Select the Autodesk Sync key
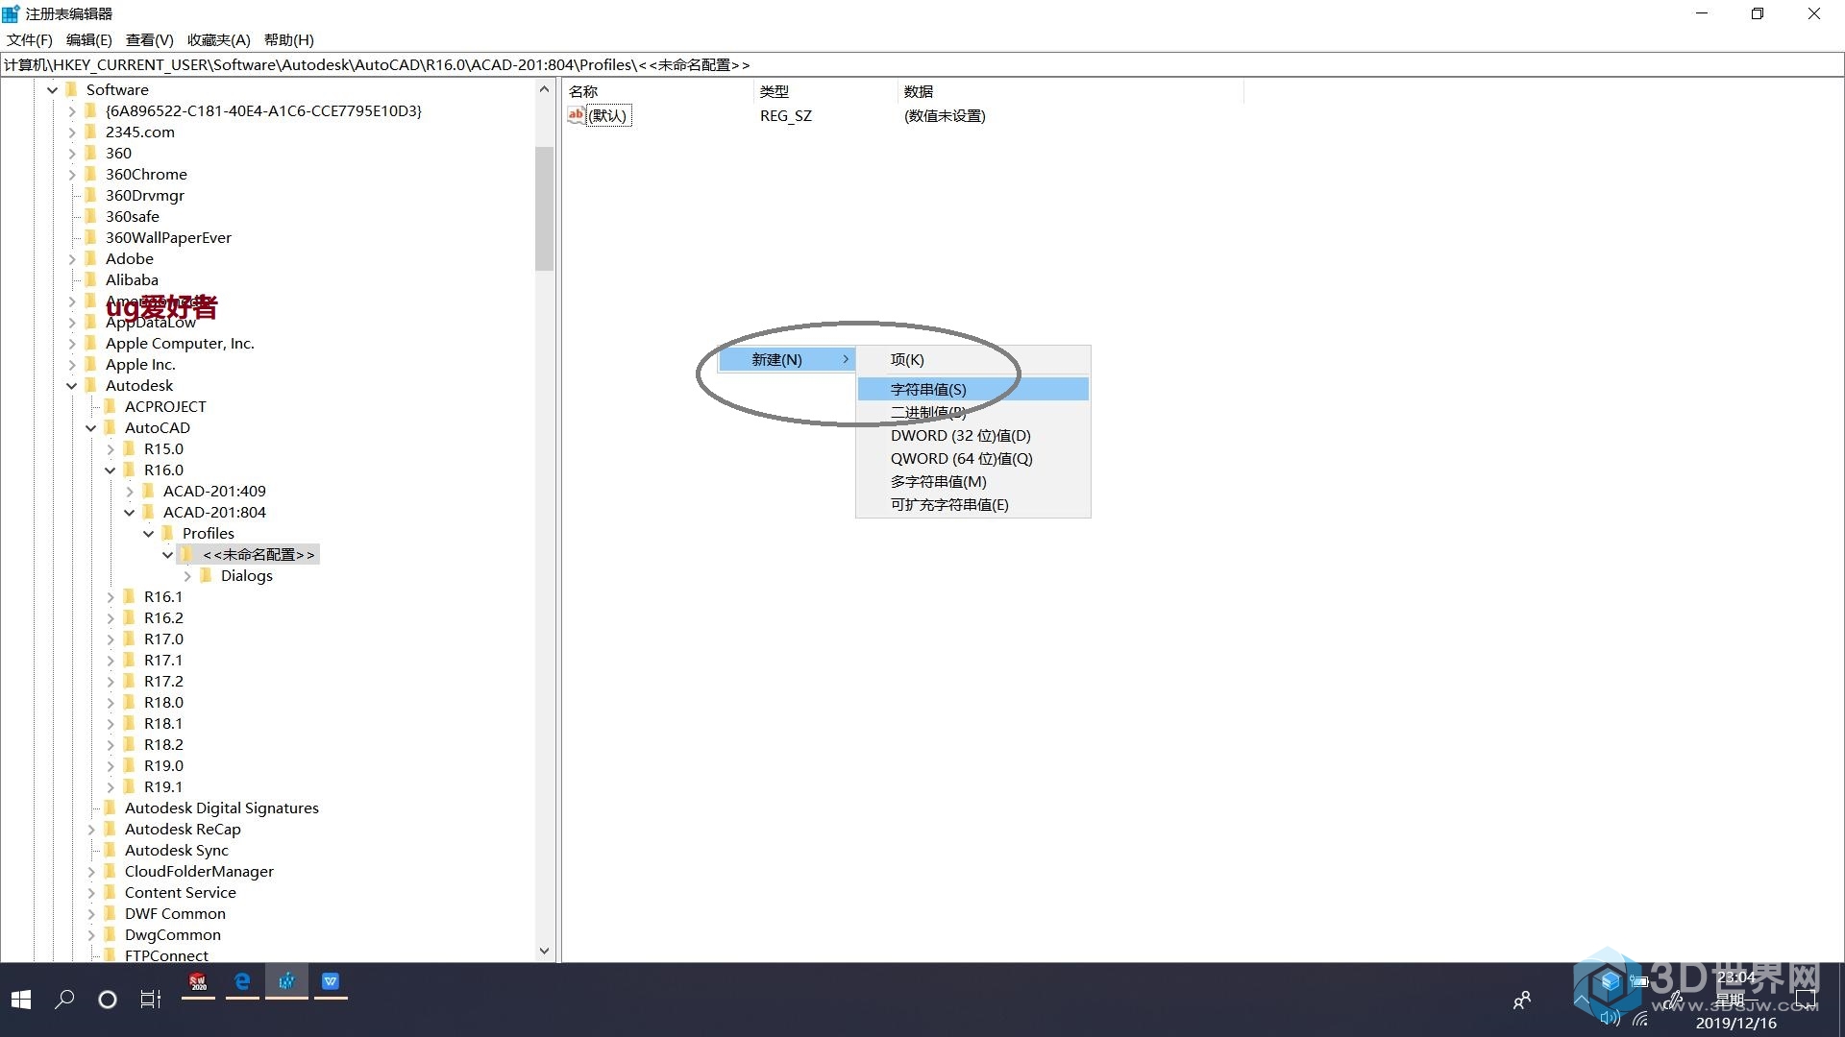Image resolution: width=1845 pixels, height=1037 pixels. click(x=177, y=850)
